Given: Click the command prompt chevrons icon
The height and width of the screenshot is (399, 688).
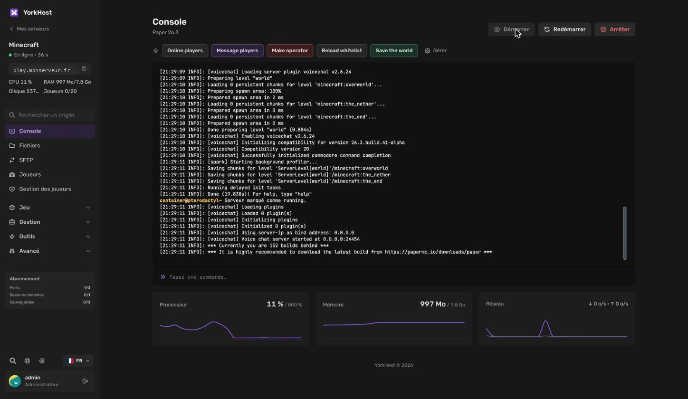Looking at the screenshot, I should tap(163, 276).
